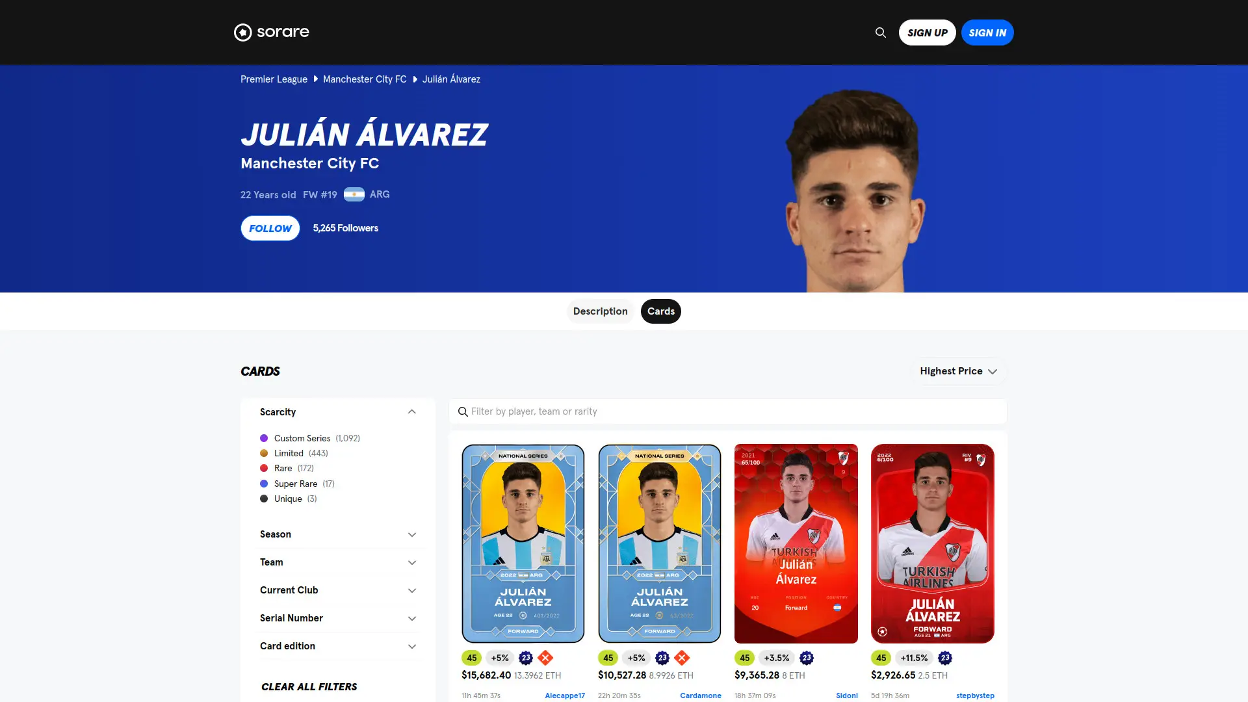Open the Manchester City FC breadcrumb link
1248x702 pixels.
365,79
